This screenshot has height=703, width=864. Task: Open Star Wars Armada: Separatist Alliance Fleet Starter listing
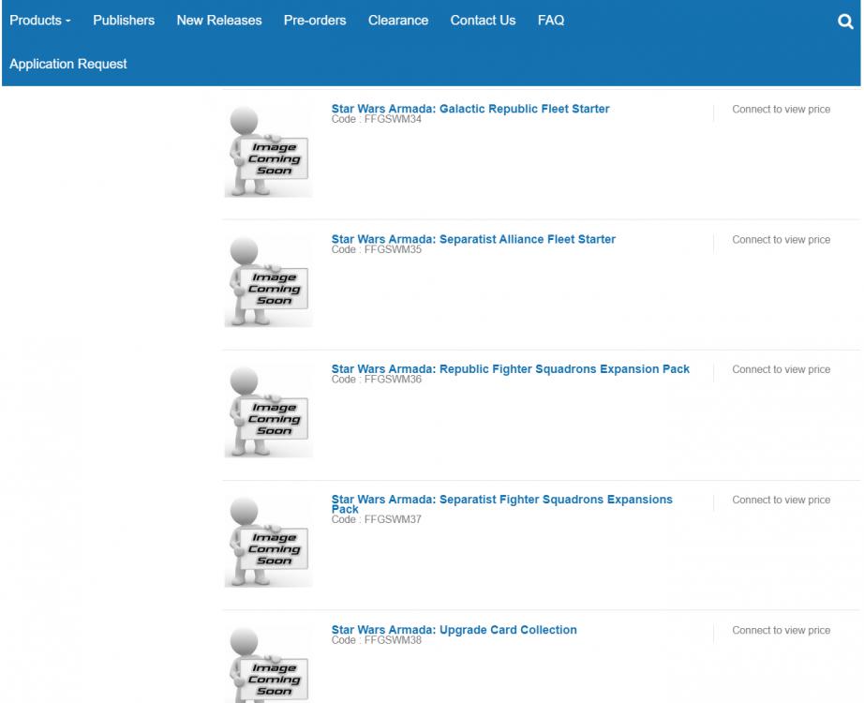click(x=471, y=238)
